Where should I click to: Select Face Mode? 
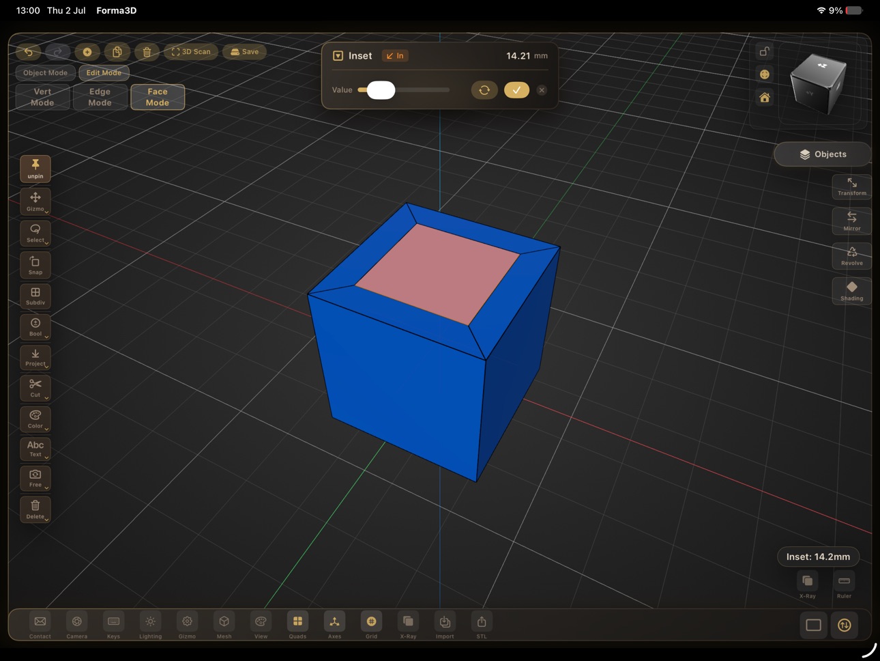coord(158,97)
